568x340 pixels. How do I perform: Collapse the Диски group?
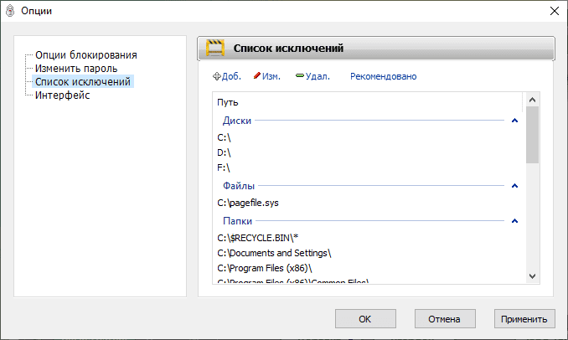(514, 121)
